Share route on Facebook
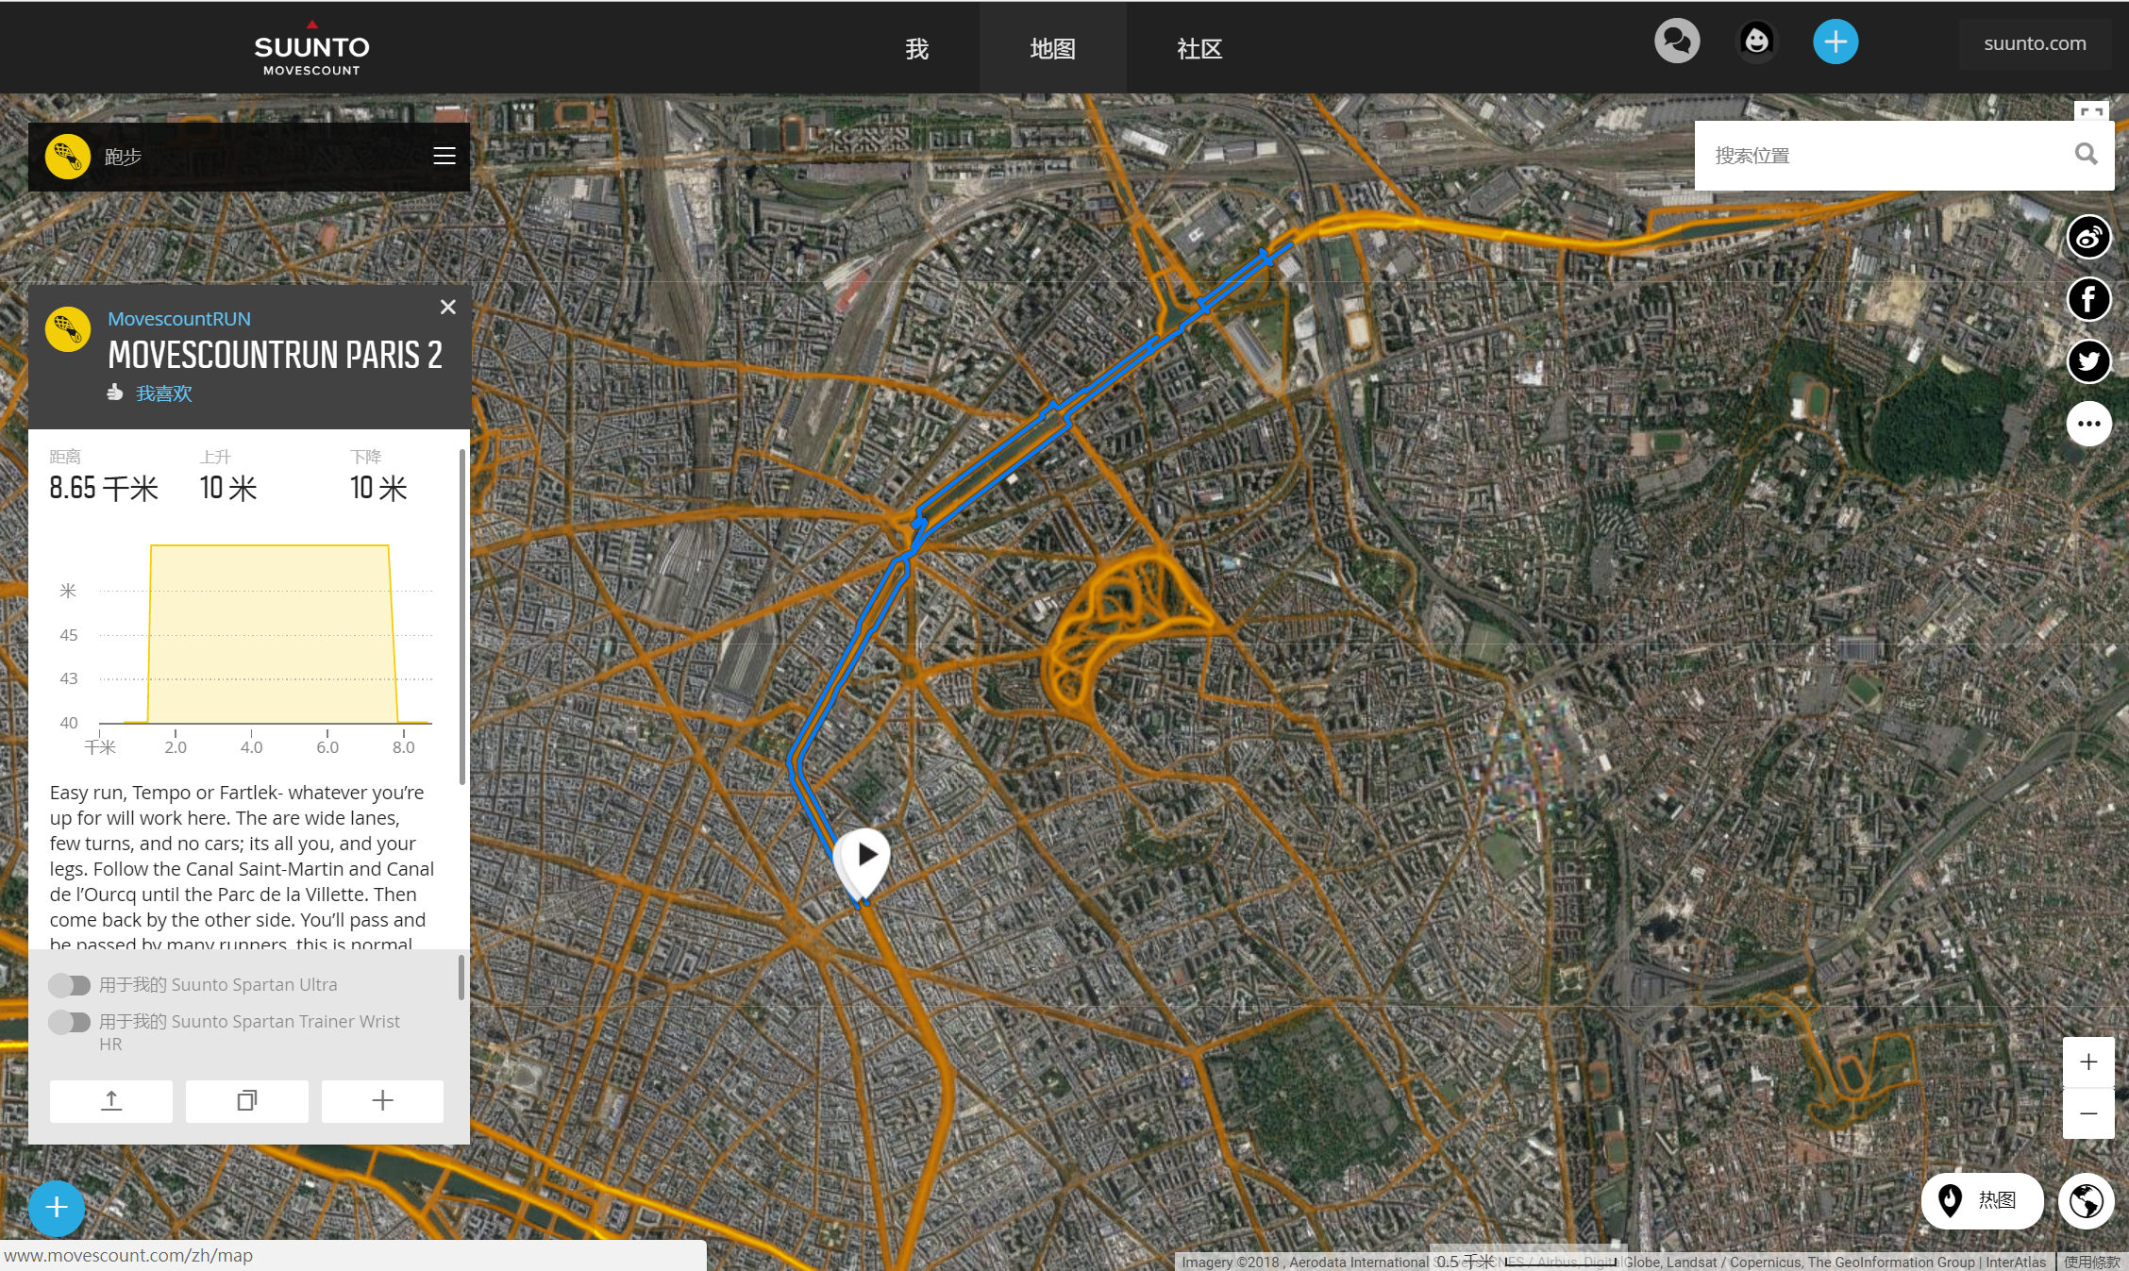The width and height of the screenshot is (2129, 1271). (2088, 299)
